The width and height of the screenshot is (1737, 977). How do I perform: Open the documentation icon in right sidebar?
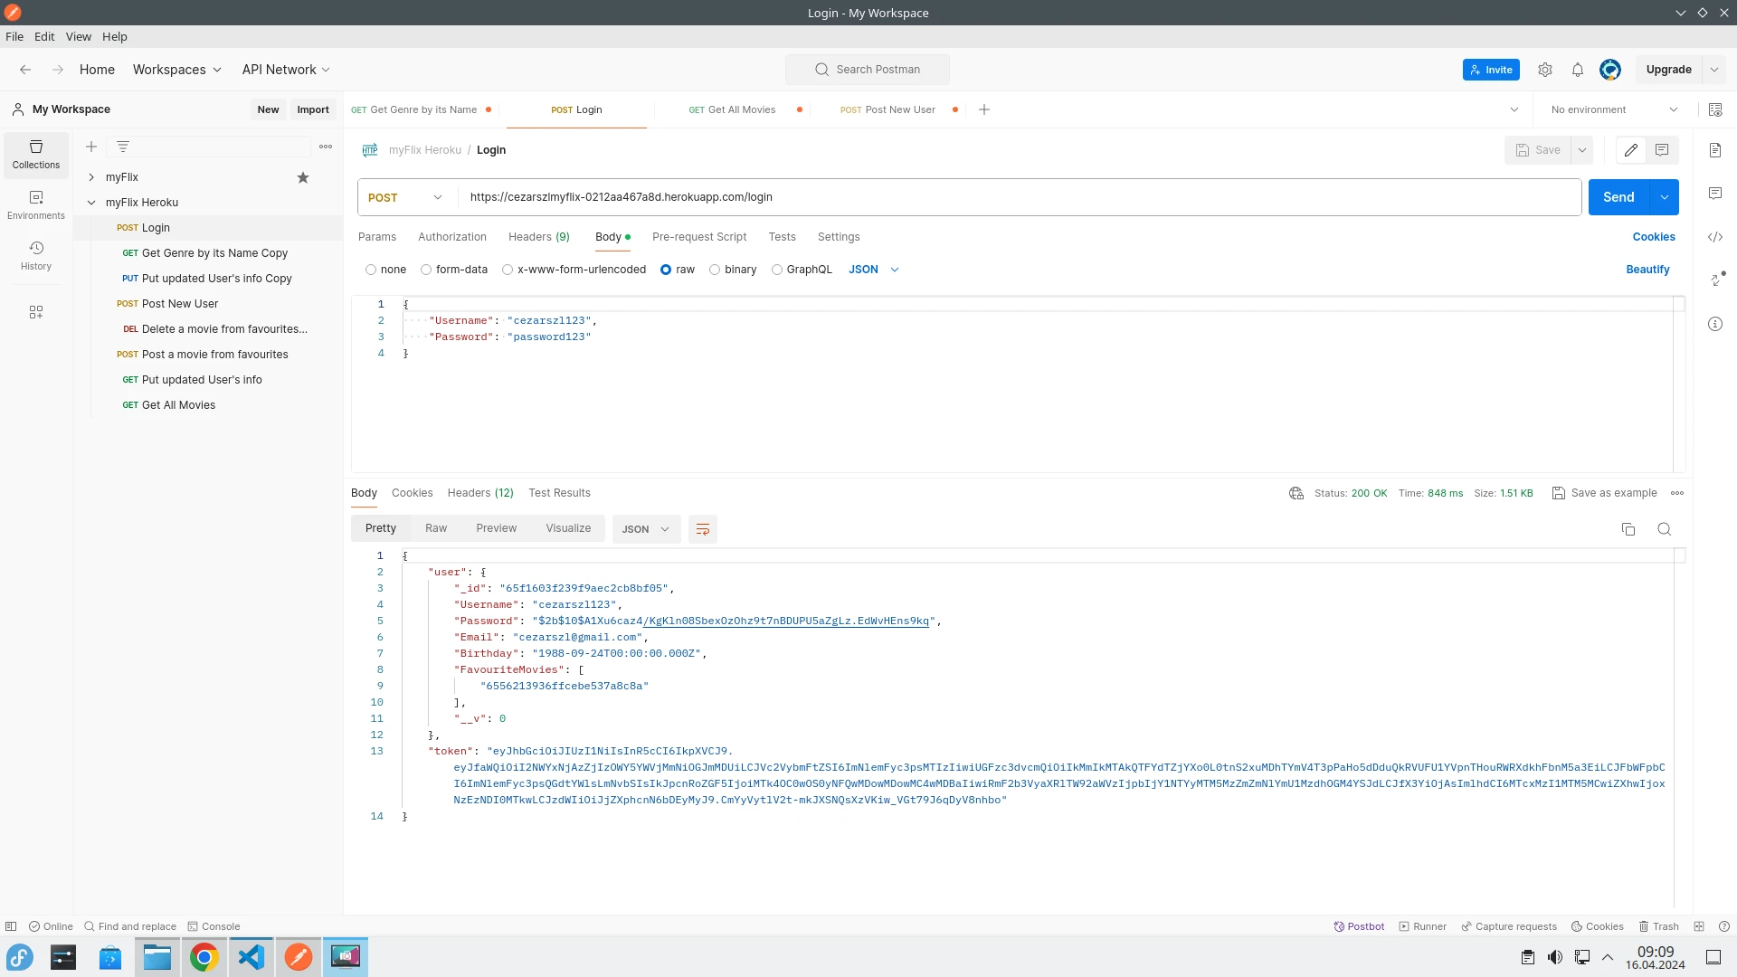pyautogui.click(x=1715, y=150)
